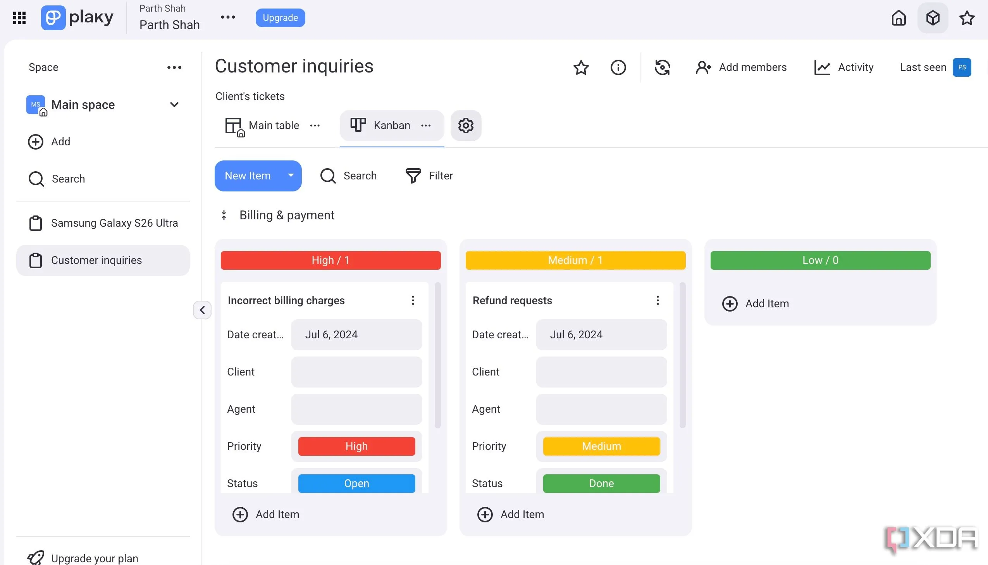Click the Low / 0 column header

(x=820, y=260)
